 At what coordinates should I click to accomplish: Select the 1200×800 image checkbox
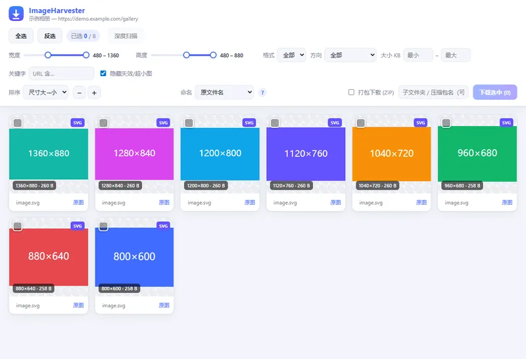189,123
